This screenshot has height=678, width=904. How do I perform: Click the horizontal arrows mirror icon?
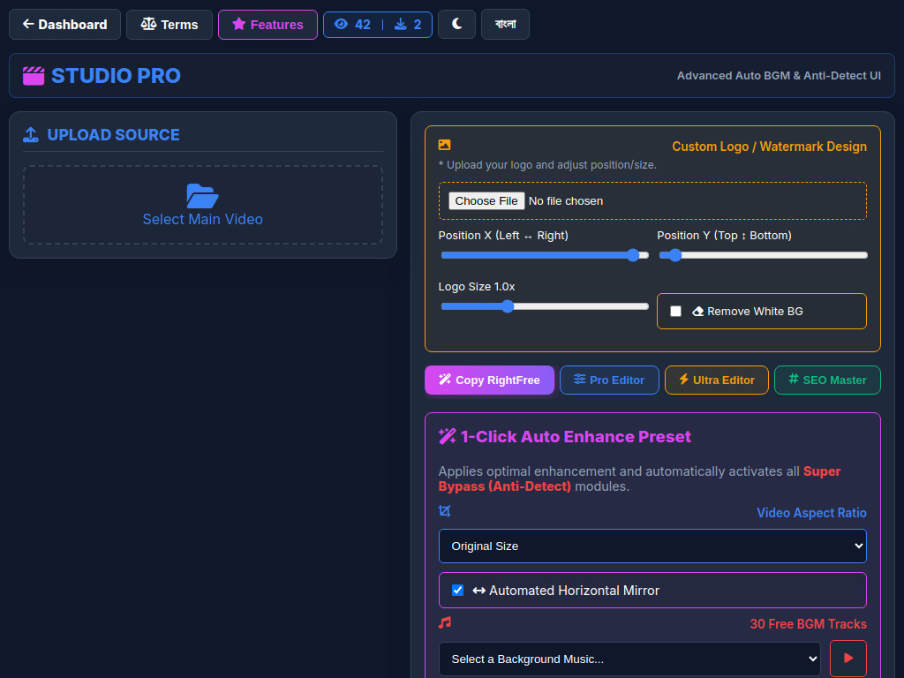click(x=478, y=591)
